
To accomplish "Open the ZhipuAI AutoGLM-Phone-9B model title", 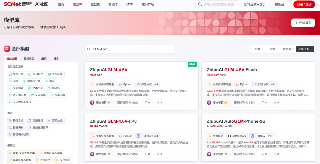I will (x=236, y=121).
